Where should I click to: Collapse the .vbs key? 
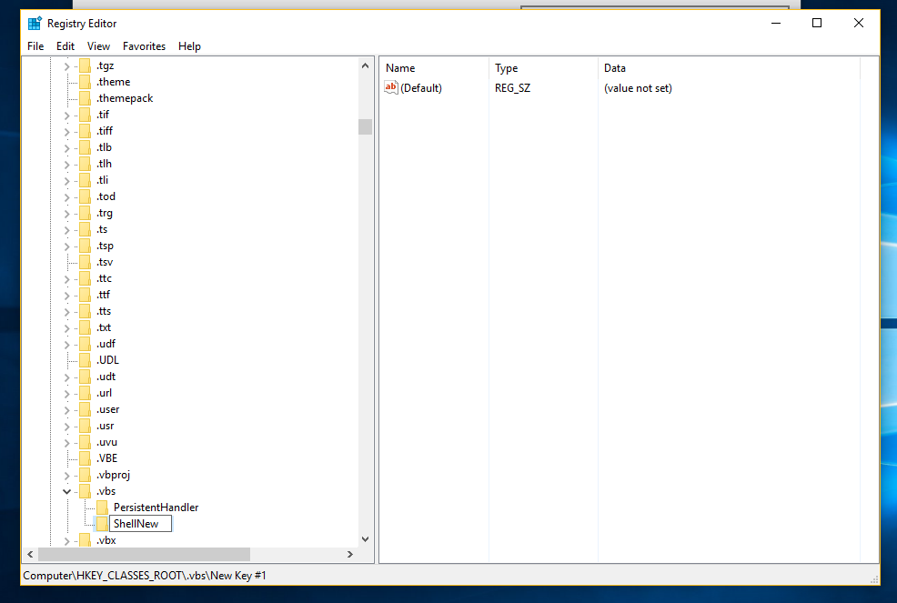pyautogui.click(x=67, y=491)
